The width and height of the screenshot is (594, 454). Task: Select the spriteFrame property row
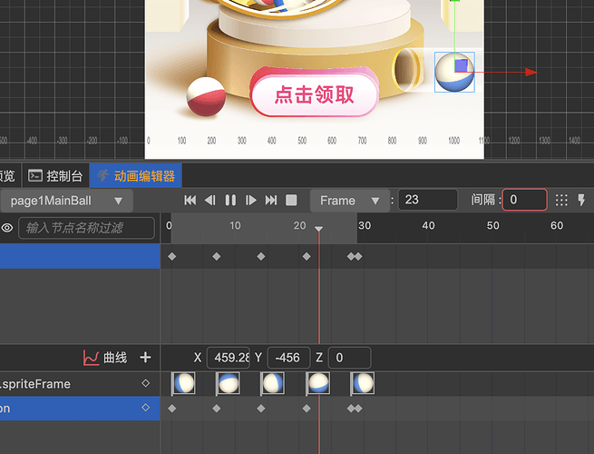[x=80, y=384]
